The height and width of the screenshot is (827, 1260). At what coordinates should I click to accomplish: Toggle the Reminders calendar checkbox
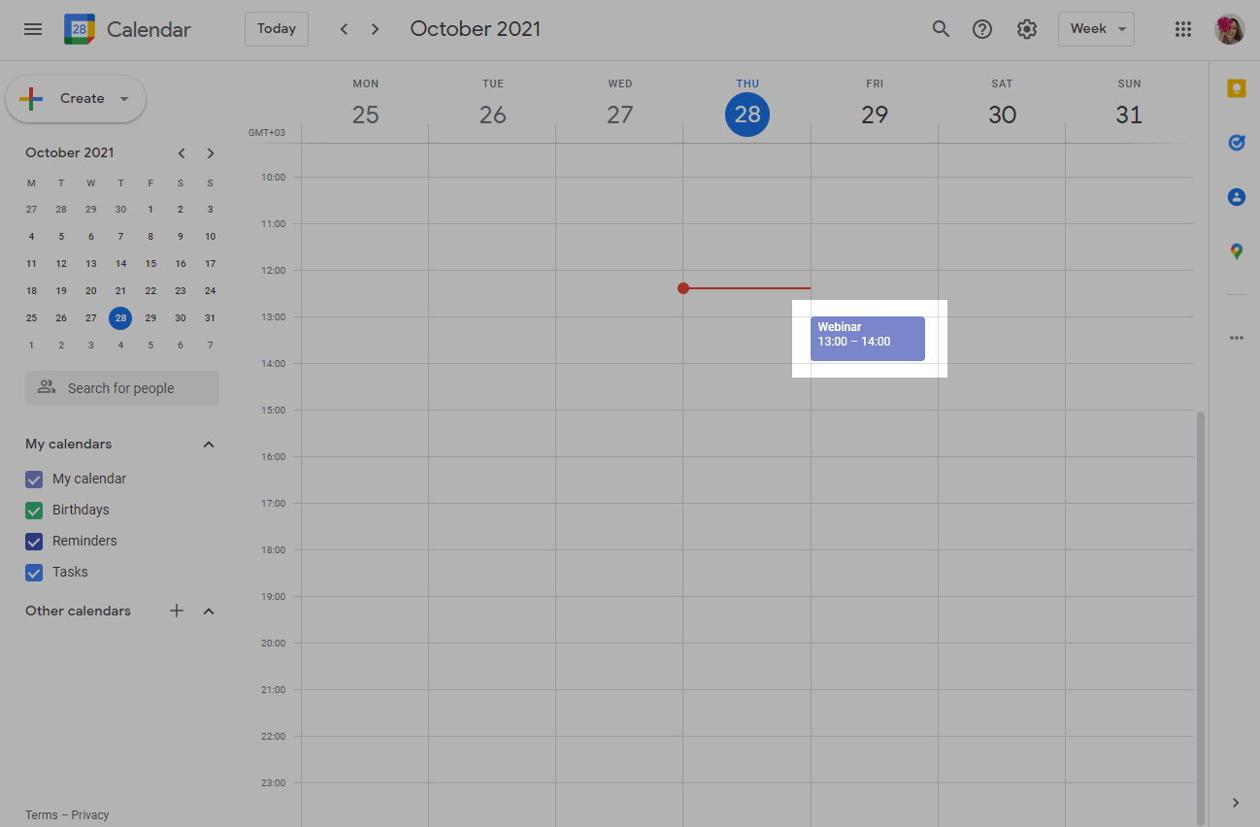pos(34,542)
